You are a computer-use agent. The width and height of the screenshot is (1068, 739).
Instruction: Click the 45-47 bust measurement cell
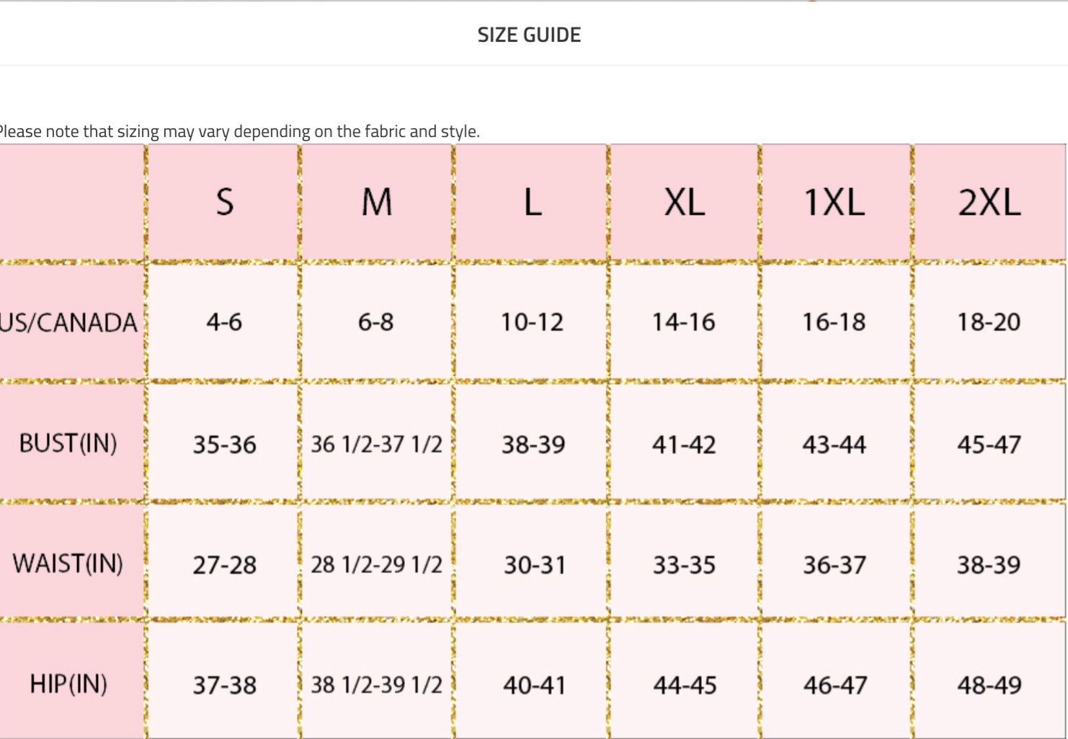pos(989,444)
